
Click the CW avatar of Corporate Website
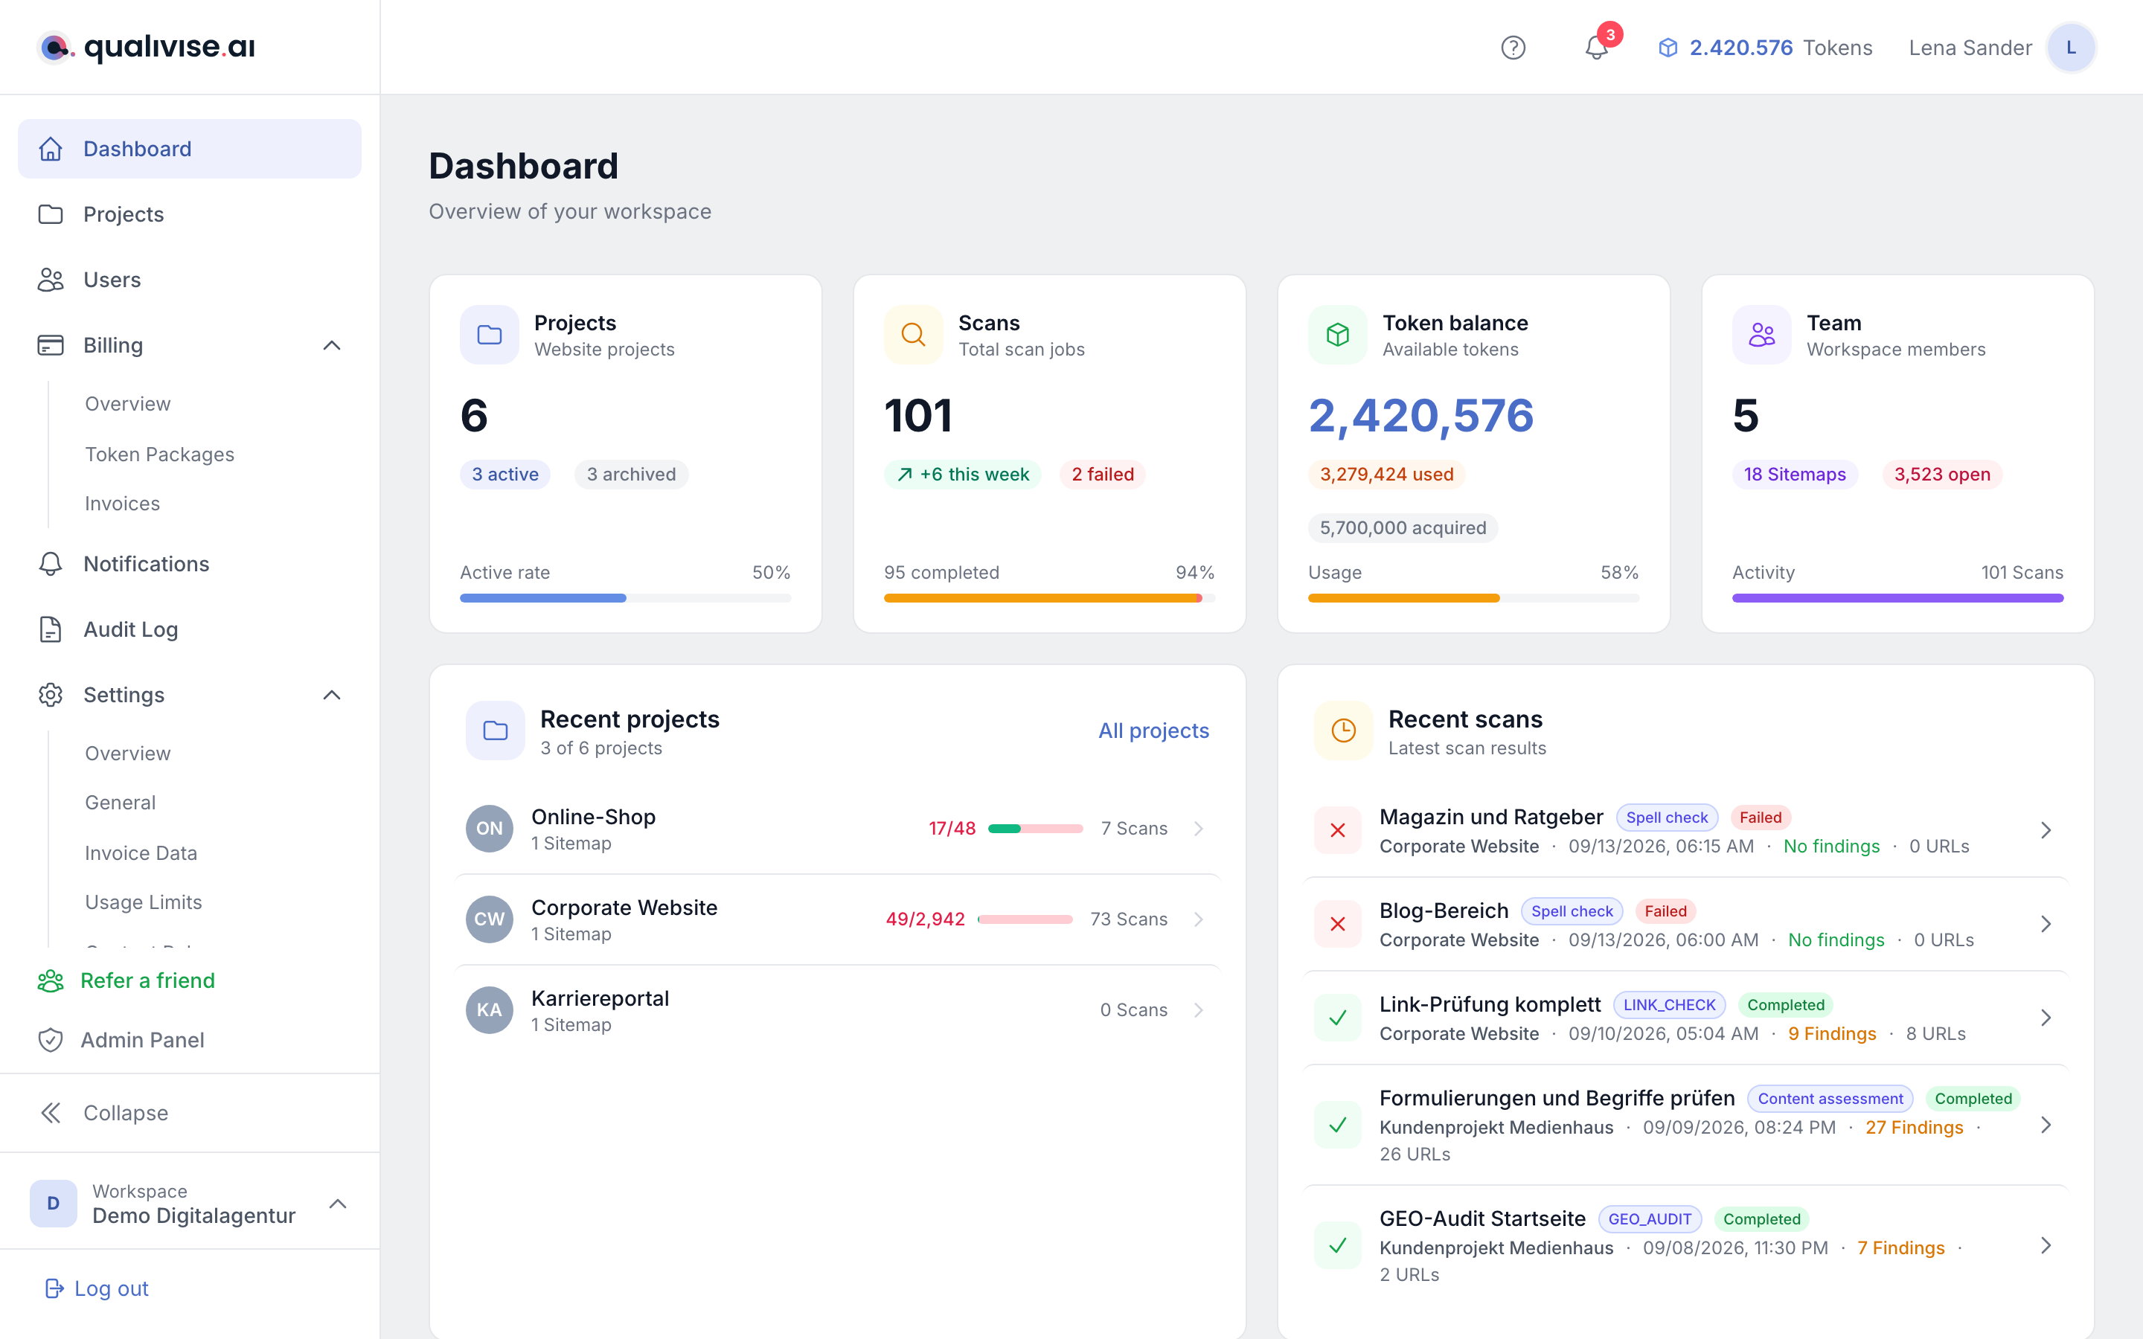489,919
